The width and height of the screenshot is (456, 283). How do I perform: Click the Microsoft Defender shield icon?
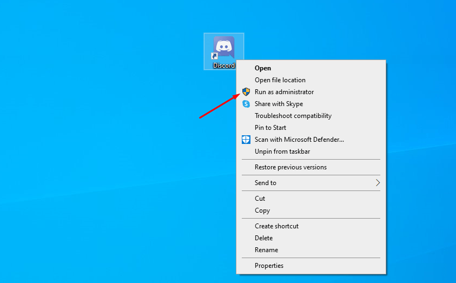(x=246, y=140)
